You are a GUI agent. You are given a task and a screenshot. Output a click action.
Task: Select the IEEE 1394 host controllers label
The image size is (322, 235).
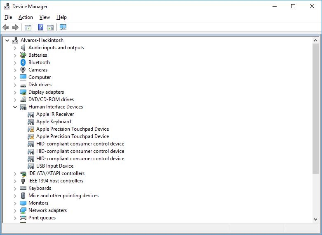56,180
